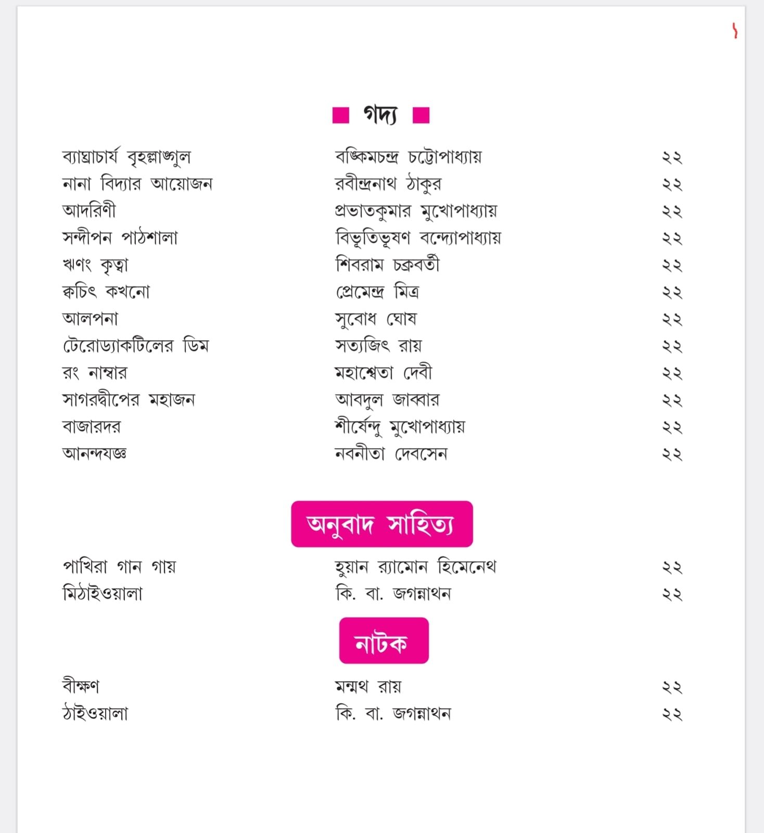Click author name রবীন্দ্রনাথ ঠাকুর

388,184
